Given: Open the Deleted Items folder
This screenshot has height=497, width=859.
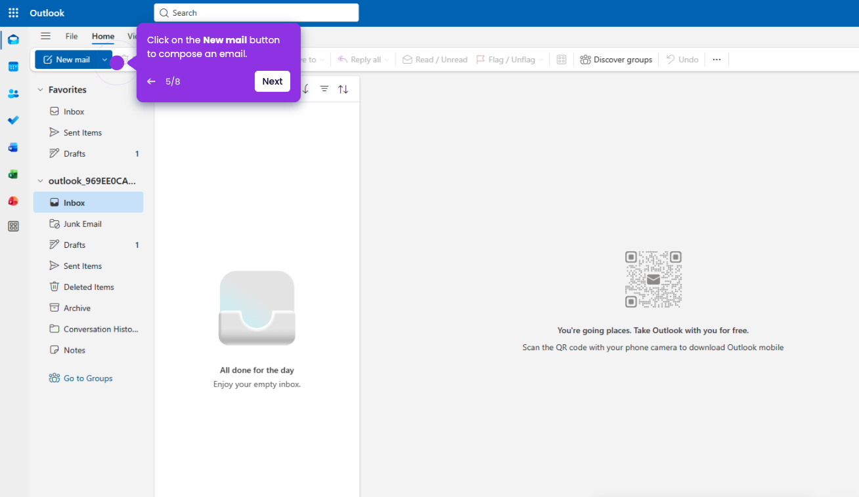Looking at the screenshot, I should click(88, 287).
